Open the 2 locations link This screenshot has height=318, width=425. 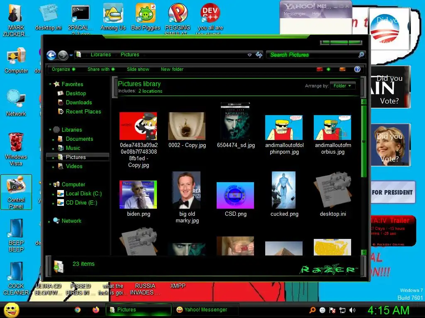coord(150,91)
